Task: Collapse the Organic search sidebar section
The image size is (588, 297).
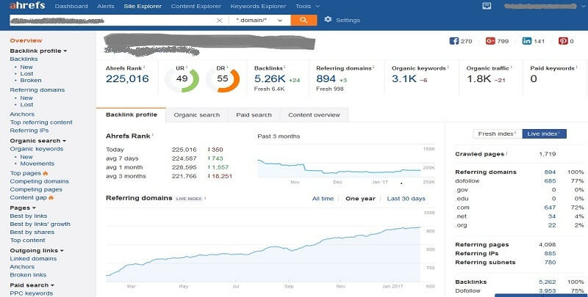Action: click(38, 141)
